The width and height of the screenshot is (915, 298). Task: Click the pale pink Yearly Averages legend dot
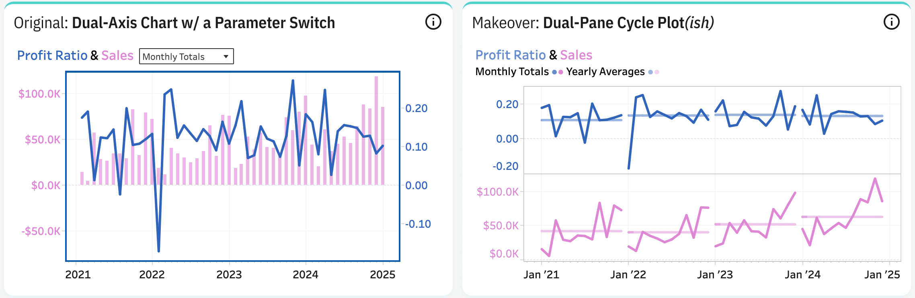[657, 72]
